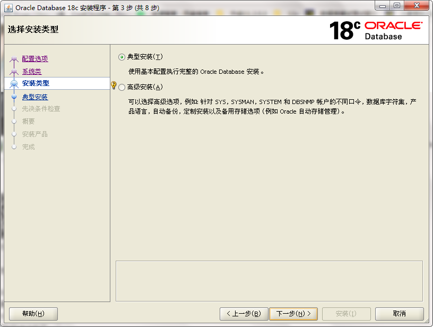Cancel the installer with 取消 button
This screenshot has width=433, height=327.
click(x=400, y=314)
